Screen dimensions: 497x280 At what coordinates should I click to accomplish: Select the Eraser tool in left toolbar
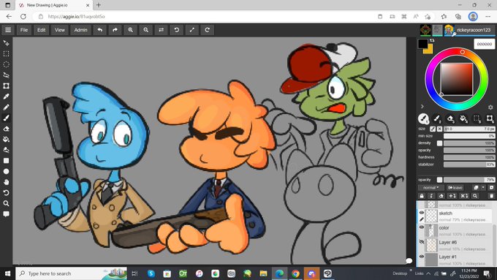(6, 129)
